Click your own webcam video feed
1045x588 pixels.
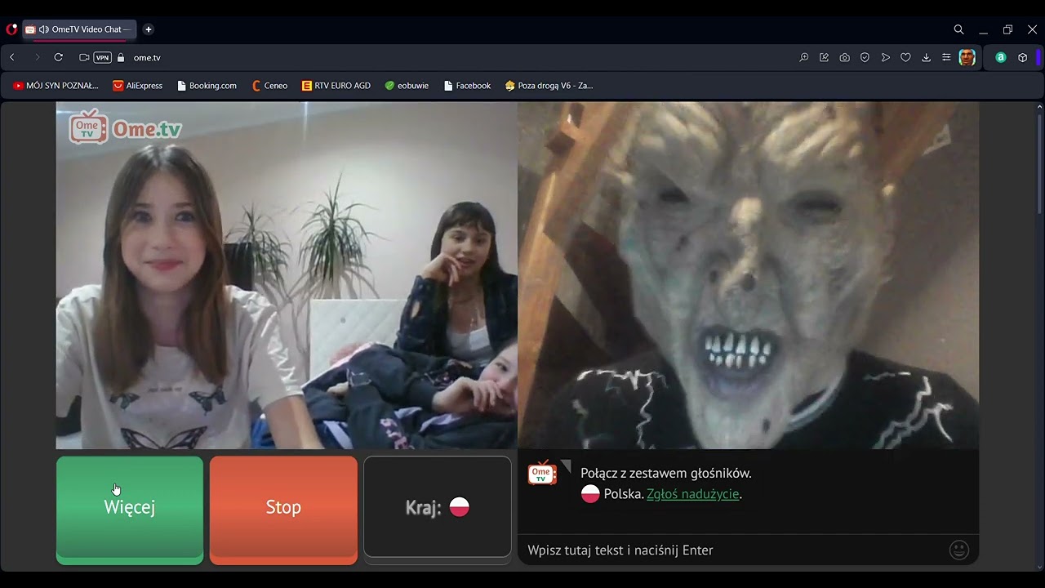[x=287, y=275]
